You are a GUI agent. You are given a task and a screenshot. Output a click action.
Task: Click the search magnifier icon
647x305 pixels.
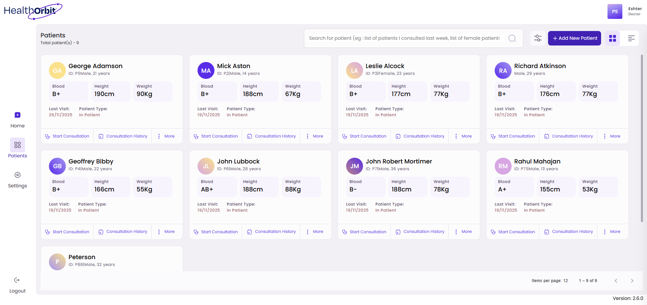click(512, 38)
